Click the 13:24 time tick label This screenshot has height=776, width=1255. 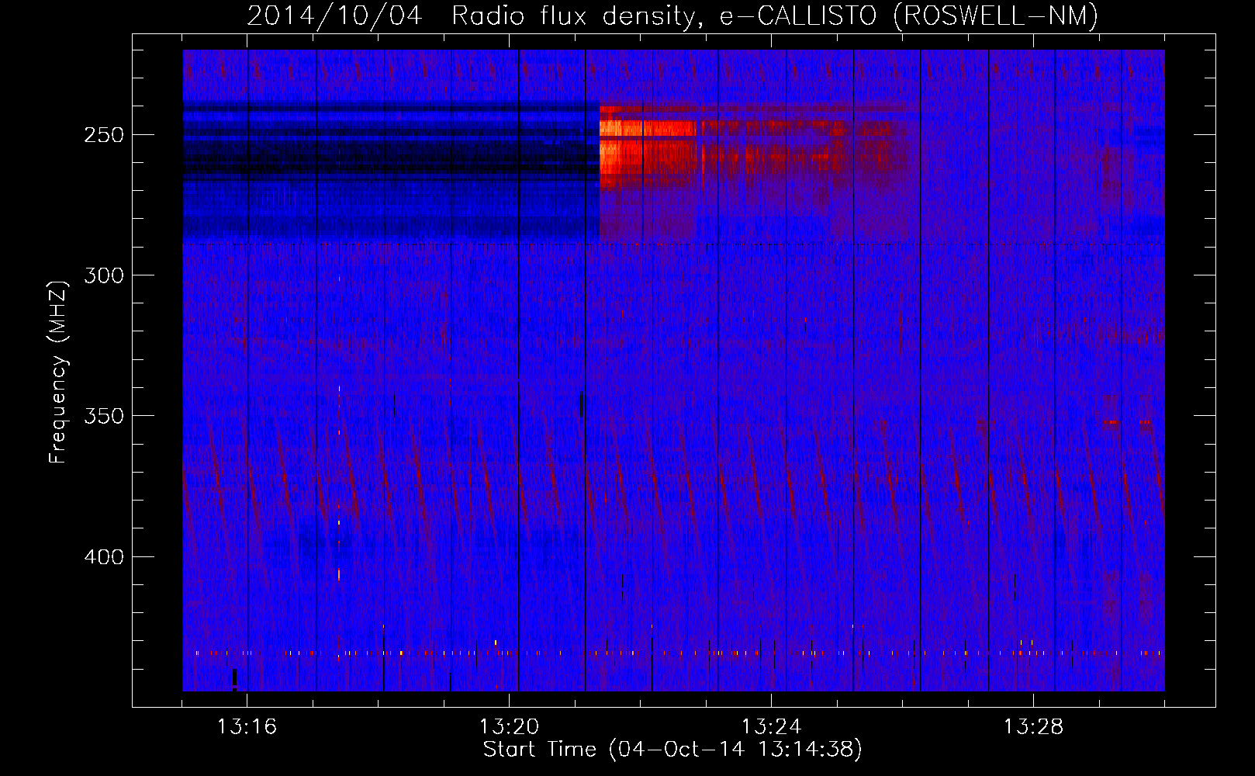tap(771, 727)
